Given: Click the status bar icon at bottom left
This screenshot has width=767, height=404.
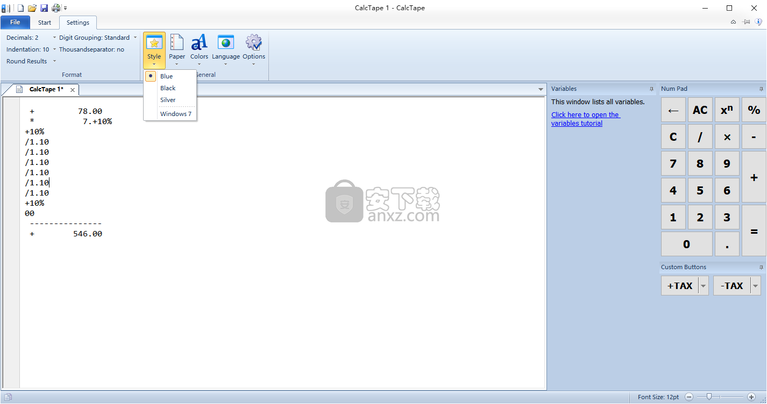Looking at the screenshot, I should click(x=7, y=398).
